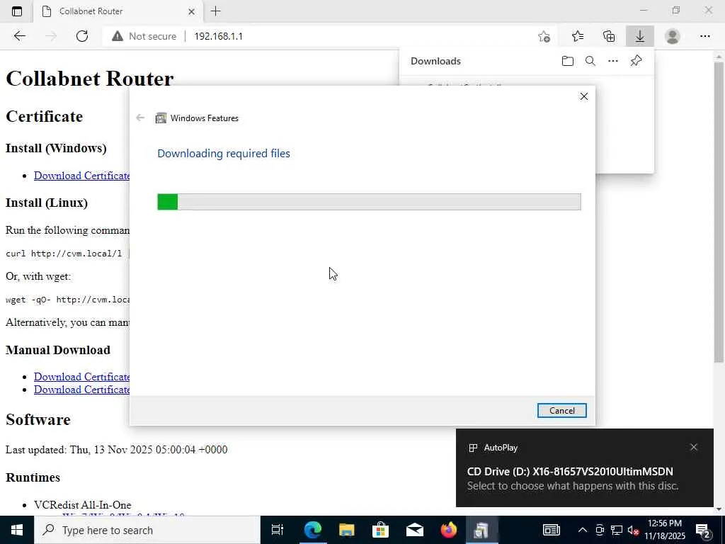Viewport: 725px width, 544px height.
Task: Close the Windows Features dialog
Action: pyautogui.click(x=584, y=96)
